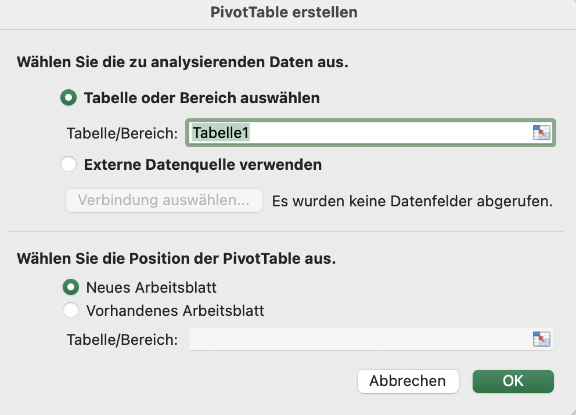Click the highlighted 'Tabelle1' text
The width and height of the screenshot is (576, 415).
[221, 133]
